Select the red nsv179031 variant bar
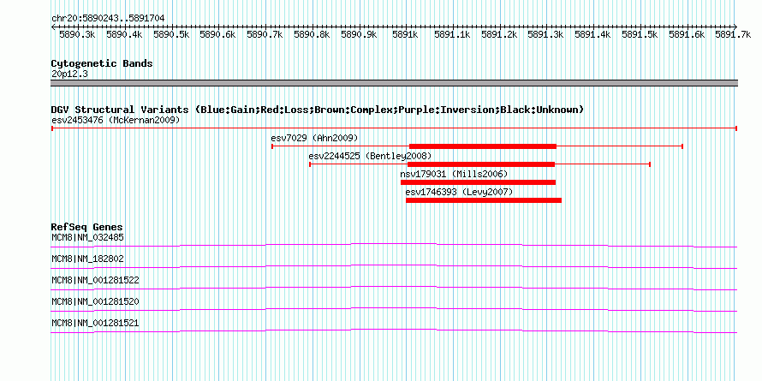 point(479,182)
